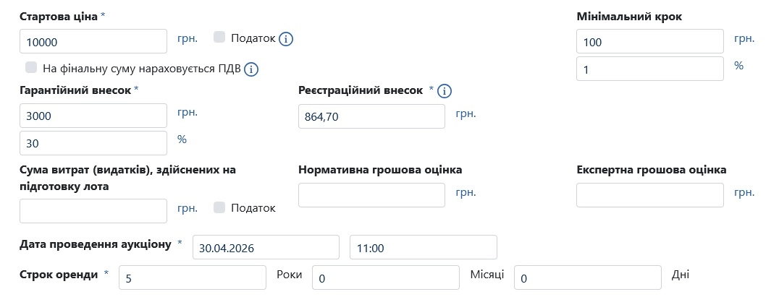Tick 'На фінальну суму нараховується ПДВ' checkbox
This screenshot has width=779, height=297.
coord(31,67)
